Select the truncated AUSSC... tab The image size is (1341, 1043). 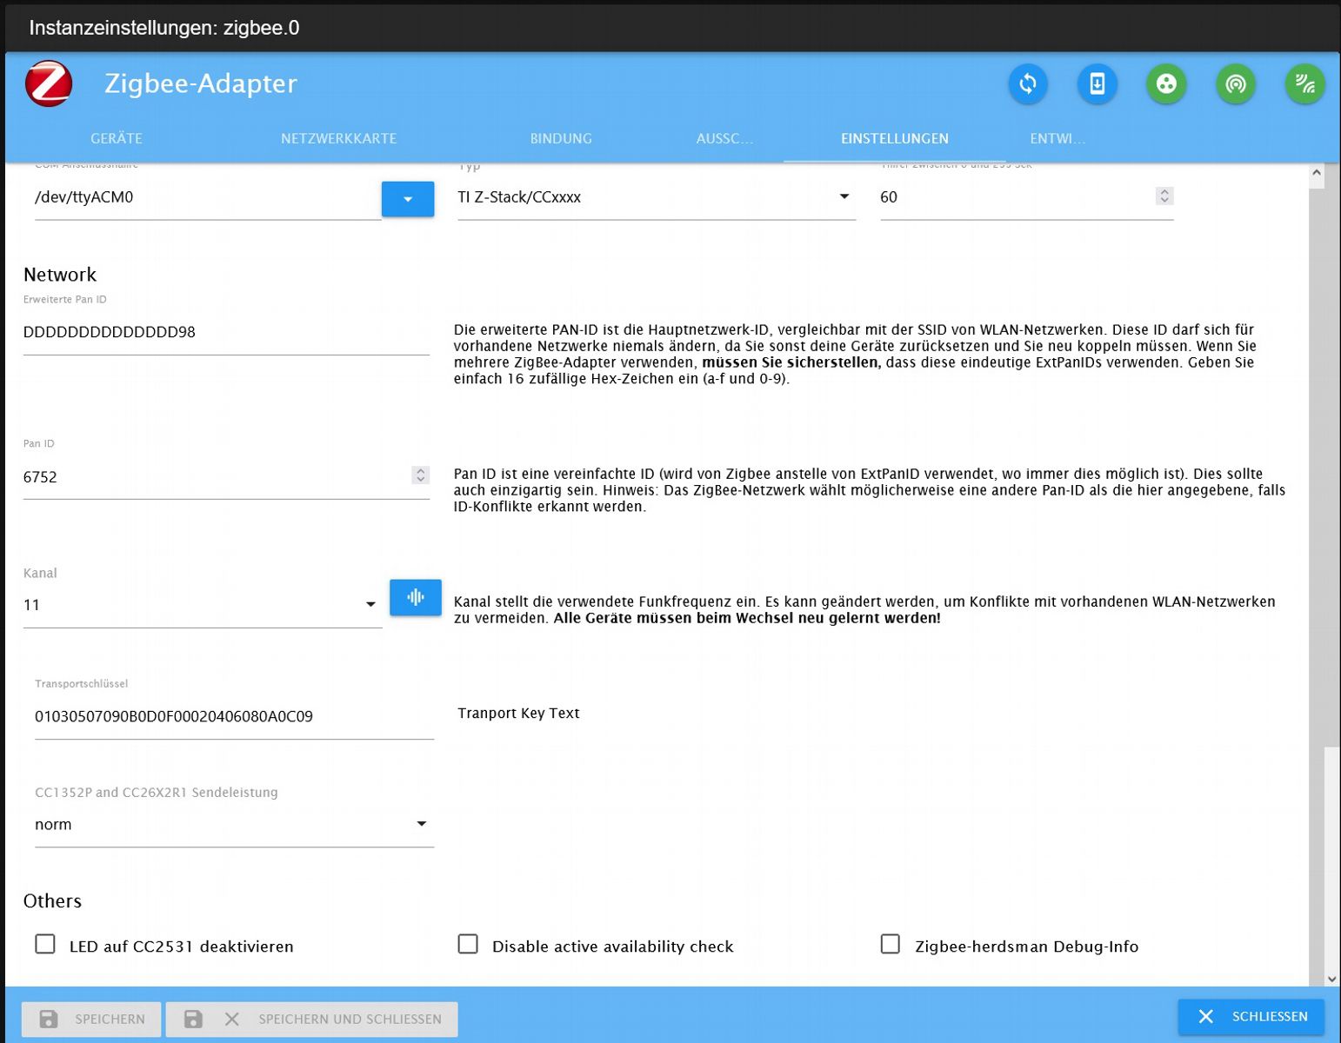pos(724,138)
